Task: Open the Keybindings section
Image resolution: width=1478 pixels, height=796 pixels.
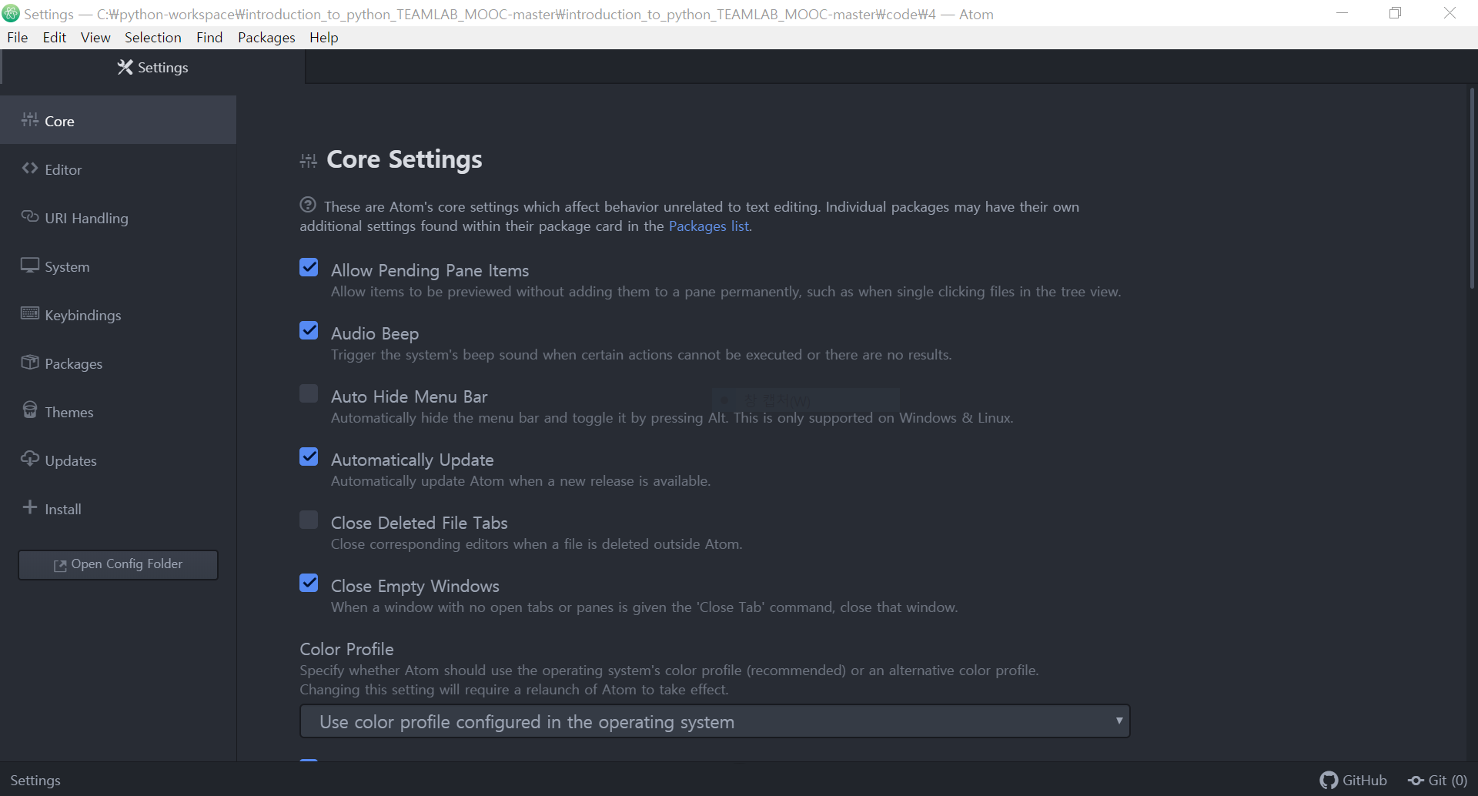Action: point(118,314)
